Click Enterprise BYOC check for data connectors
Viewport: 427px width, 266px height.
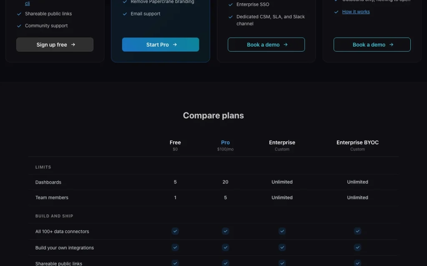(357, 231)
